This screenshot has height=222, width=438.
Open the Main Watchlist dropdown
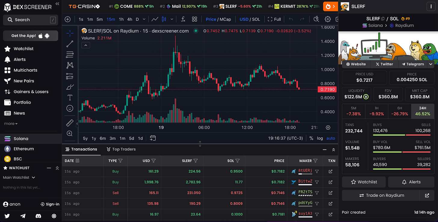tap(19, 177)
